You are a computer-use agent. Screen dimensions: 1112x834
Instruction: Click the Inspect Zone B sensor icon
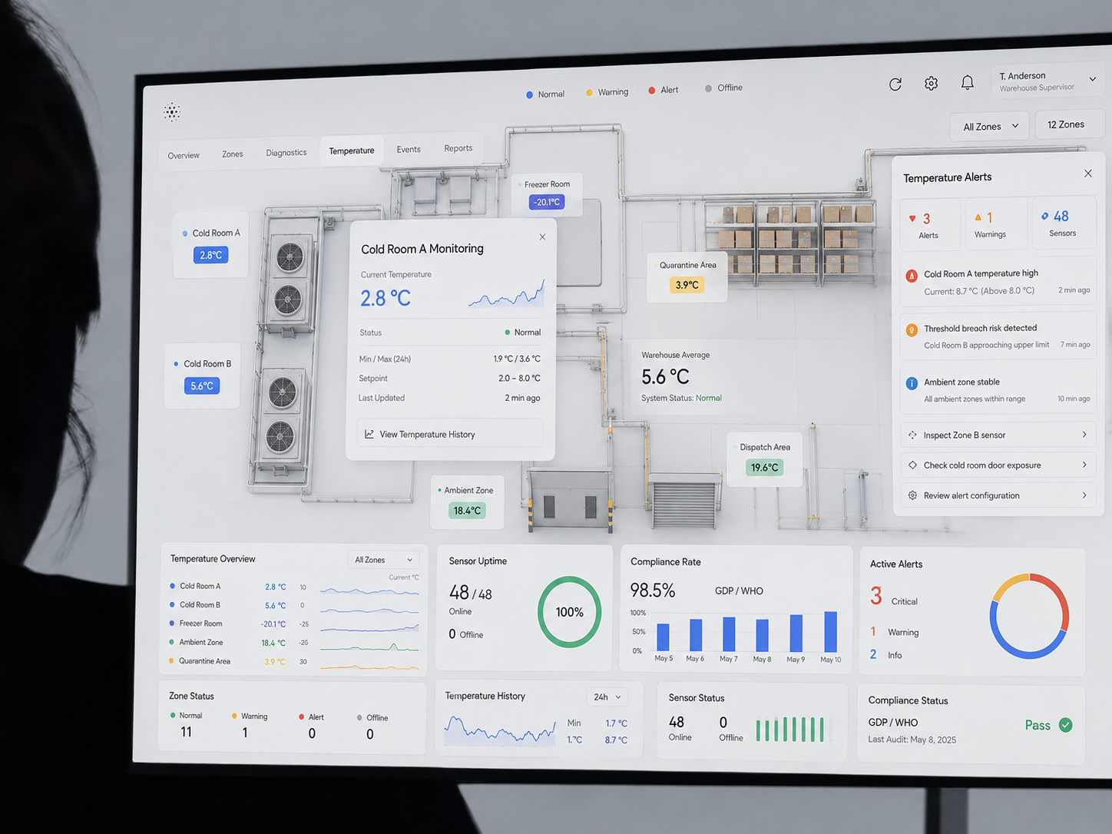[912, 435]
